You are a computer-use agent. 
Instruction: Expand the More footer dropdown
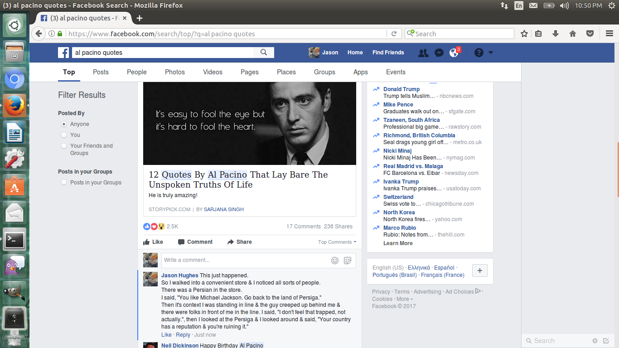tap(405, 299)
